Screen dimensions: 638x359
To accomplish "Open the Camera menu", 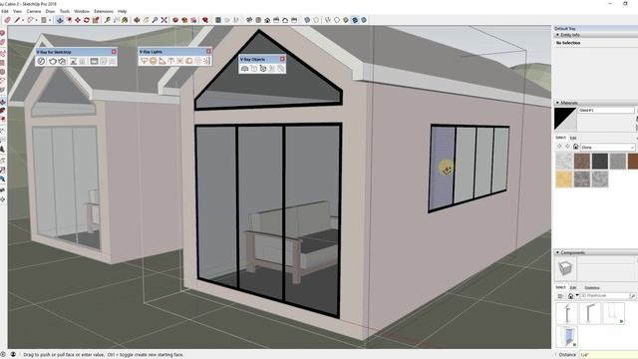I will click(34, 11).
